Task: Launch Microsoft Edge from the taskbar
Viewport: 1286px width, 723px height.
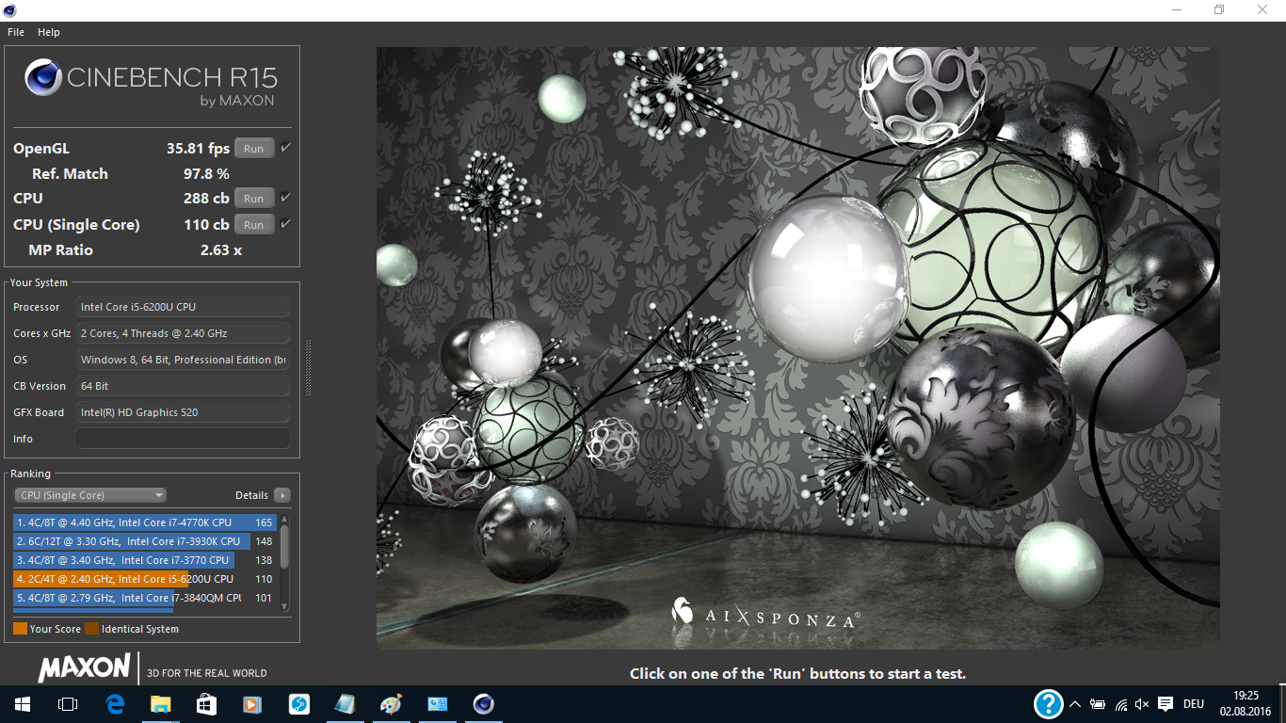Action: [x=115, y=704]
